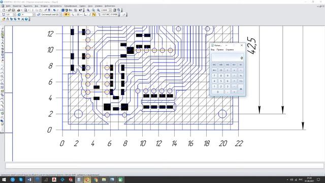
Task: Open the File menu
Action: (8, 6)
